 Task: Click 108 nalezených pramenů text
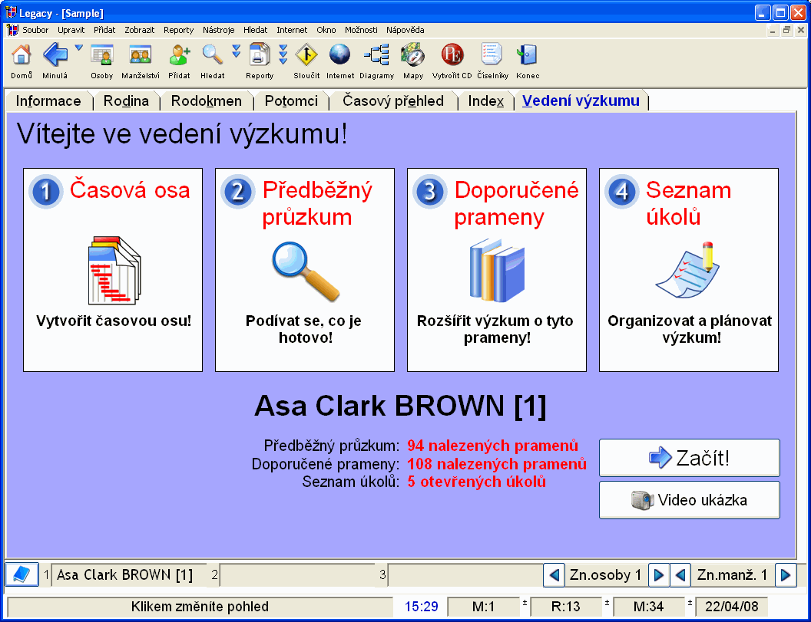point(497,463)
